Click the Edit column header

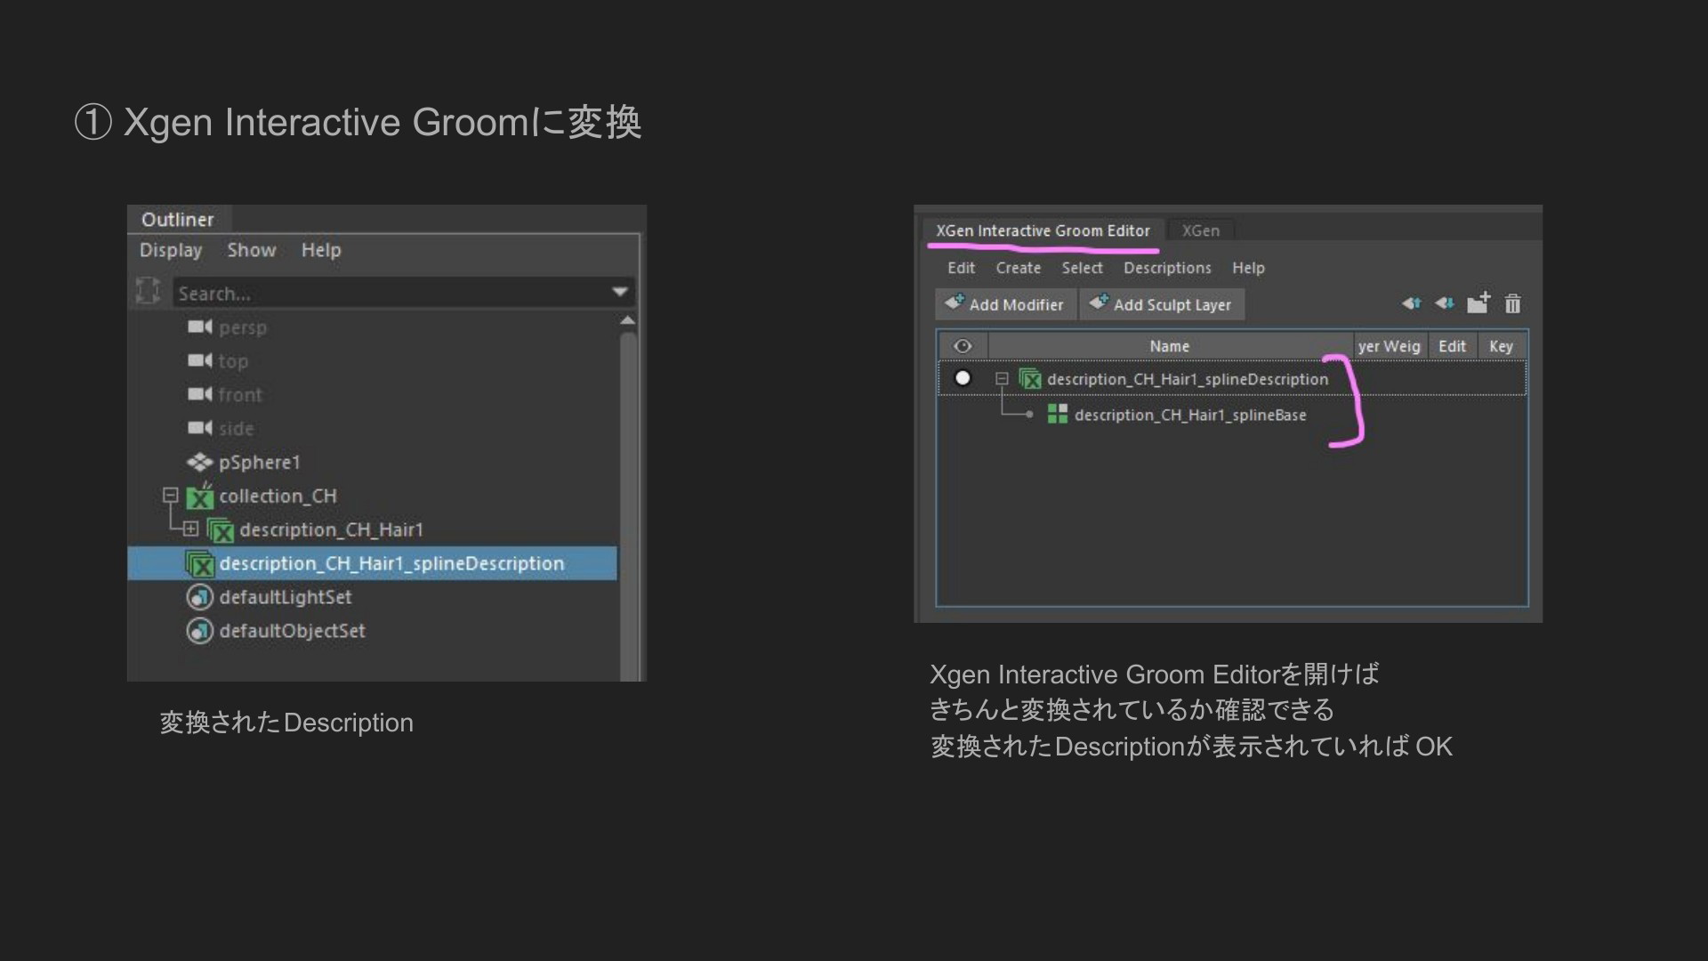pyautogui.click(x=1452, y=346)
